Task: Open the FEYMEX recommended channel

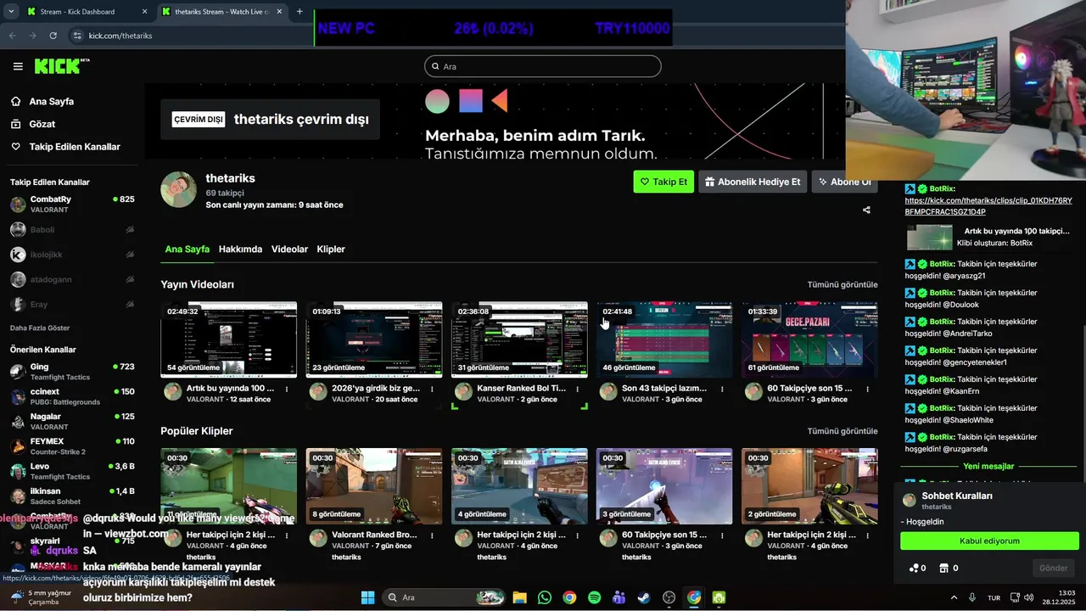Action: pos(72,446)
